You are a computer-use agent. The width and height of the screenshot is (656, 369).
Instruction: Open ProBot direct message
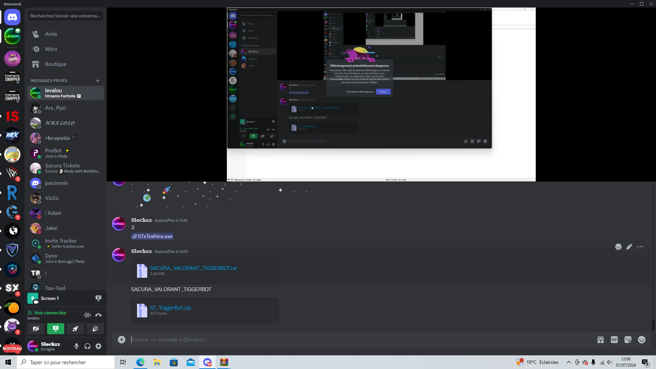(x=66, y=153)
